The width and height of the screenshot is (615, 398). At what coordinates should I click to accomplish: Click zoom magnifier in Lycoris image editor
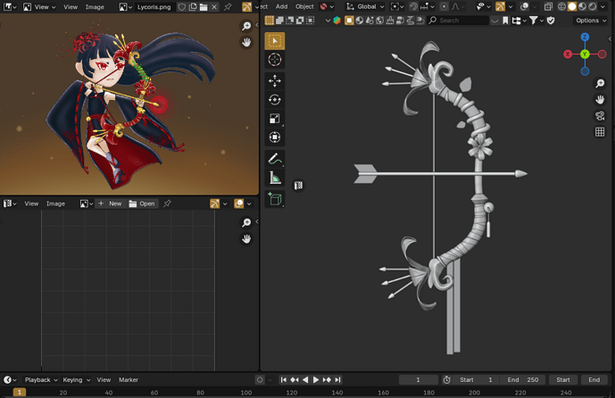pos(246,26)
